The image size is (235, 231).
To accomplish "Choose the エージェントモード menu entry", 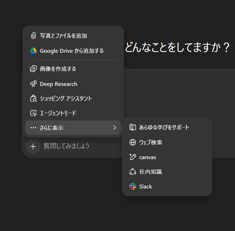I will coord(58,113).
